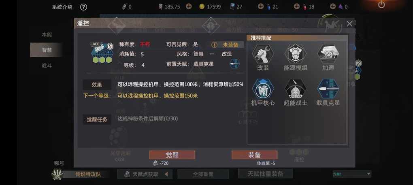
Task: Select the 加速 talent icon
Action: pyautogui.click(x=328, y=53)
